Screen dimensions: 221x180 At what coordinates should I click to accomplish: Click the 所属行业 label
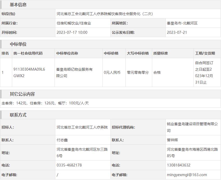(x=10, y=23)
